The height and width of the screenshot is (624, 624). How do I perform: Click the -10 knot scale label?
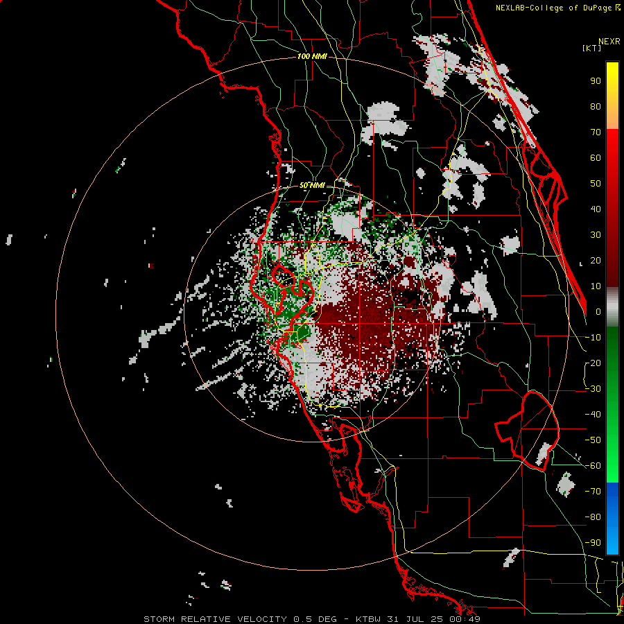[593, 338]
